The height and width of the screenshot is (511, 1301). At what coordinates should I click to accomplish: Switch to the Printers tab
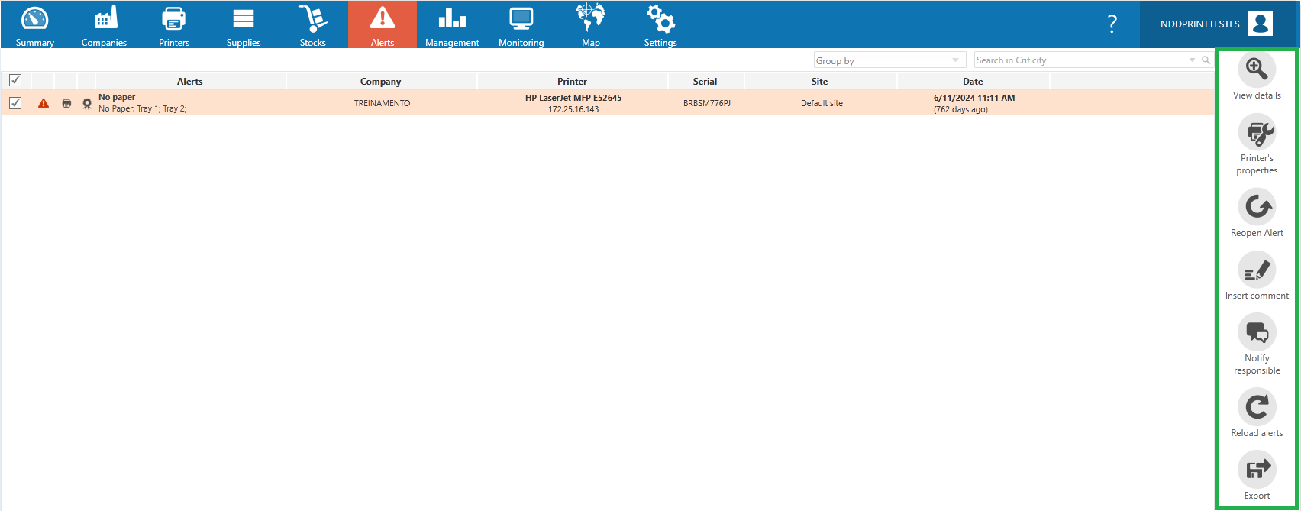[x=174, y=24]
